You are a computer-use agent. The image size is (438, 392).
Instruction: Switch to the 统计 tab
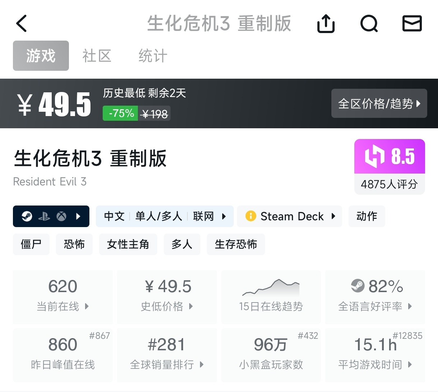coord(153,56)
